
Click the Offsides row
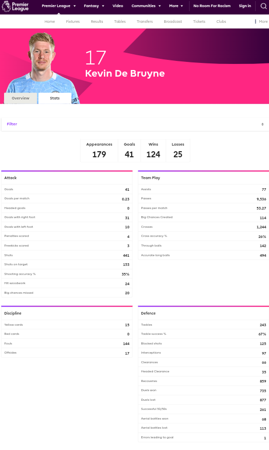click(67, 353)
